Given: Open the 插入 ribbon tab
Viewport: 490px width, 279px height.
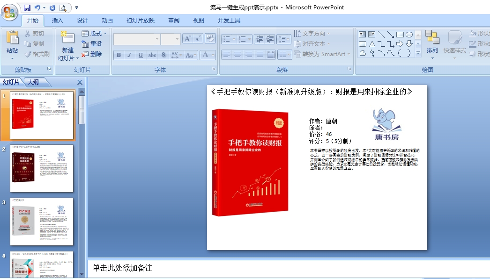Looking at the screenshot, I should pos(57,20).
